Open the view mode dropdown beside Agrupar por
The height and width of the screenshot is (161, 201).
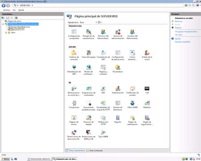pos(100,22)
